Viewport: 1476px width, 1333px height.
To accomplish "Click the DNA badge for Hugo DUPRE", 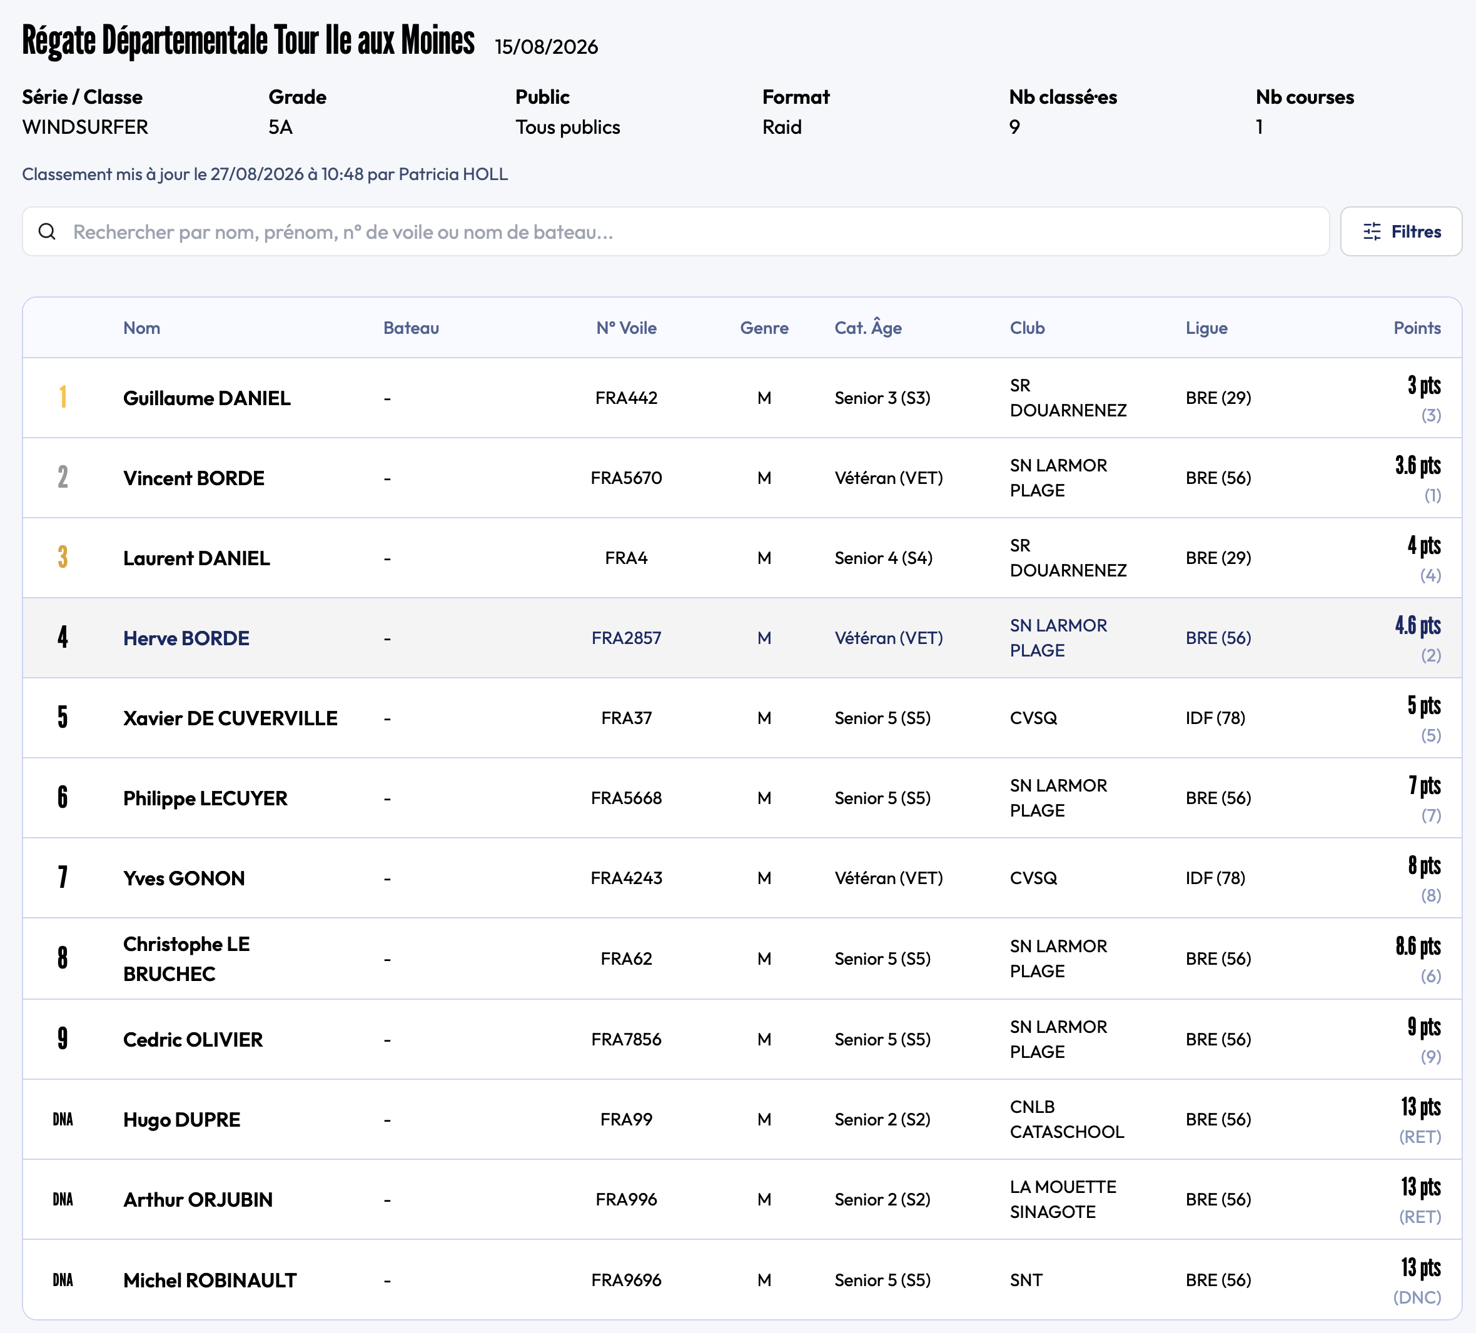I will pos(63,1119).
